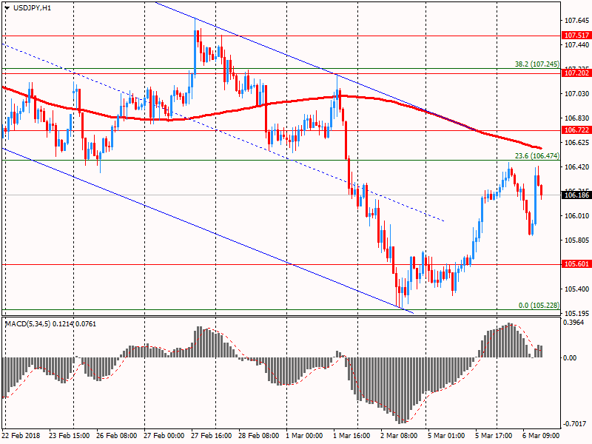Image resolution: width=592 pixels, height=444 pixels.
Task: Click the 107.517 red price label
Action: [576, 35]
